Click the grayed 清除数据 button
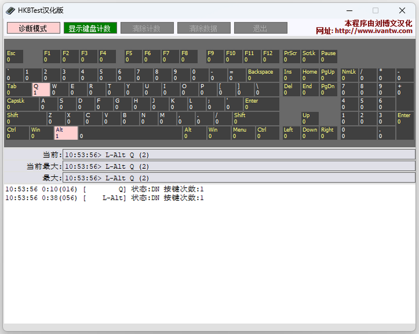The width and height of the screenshot is (419, 334). pos(204,28)
